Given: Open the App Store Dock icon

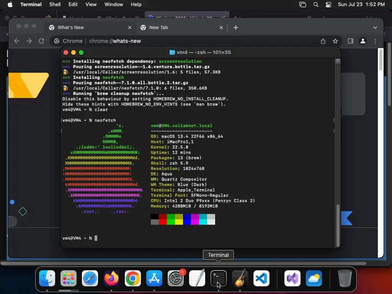Looking at the screenshot, I should pos(154,278).
